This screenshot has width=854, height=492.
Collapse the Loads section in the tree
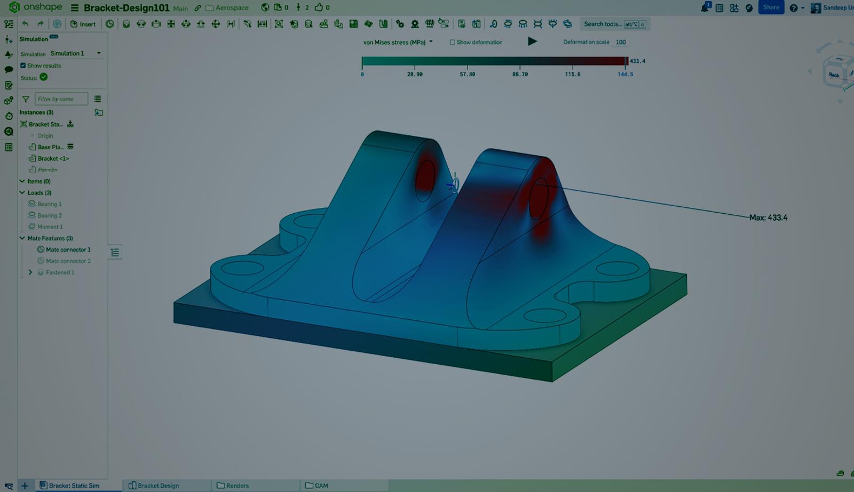[22, 192]
